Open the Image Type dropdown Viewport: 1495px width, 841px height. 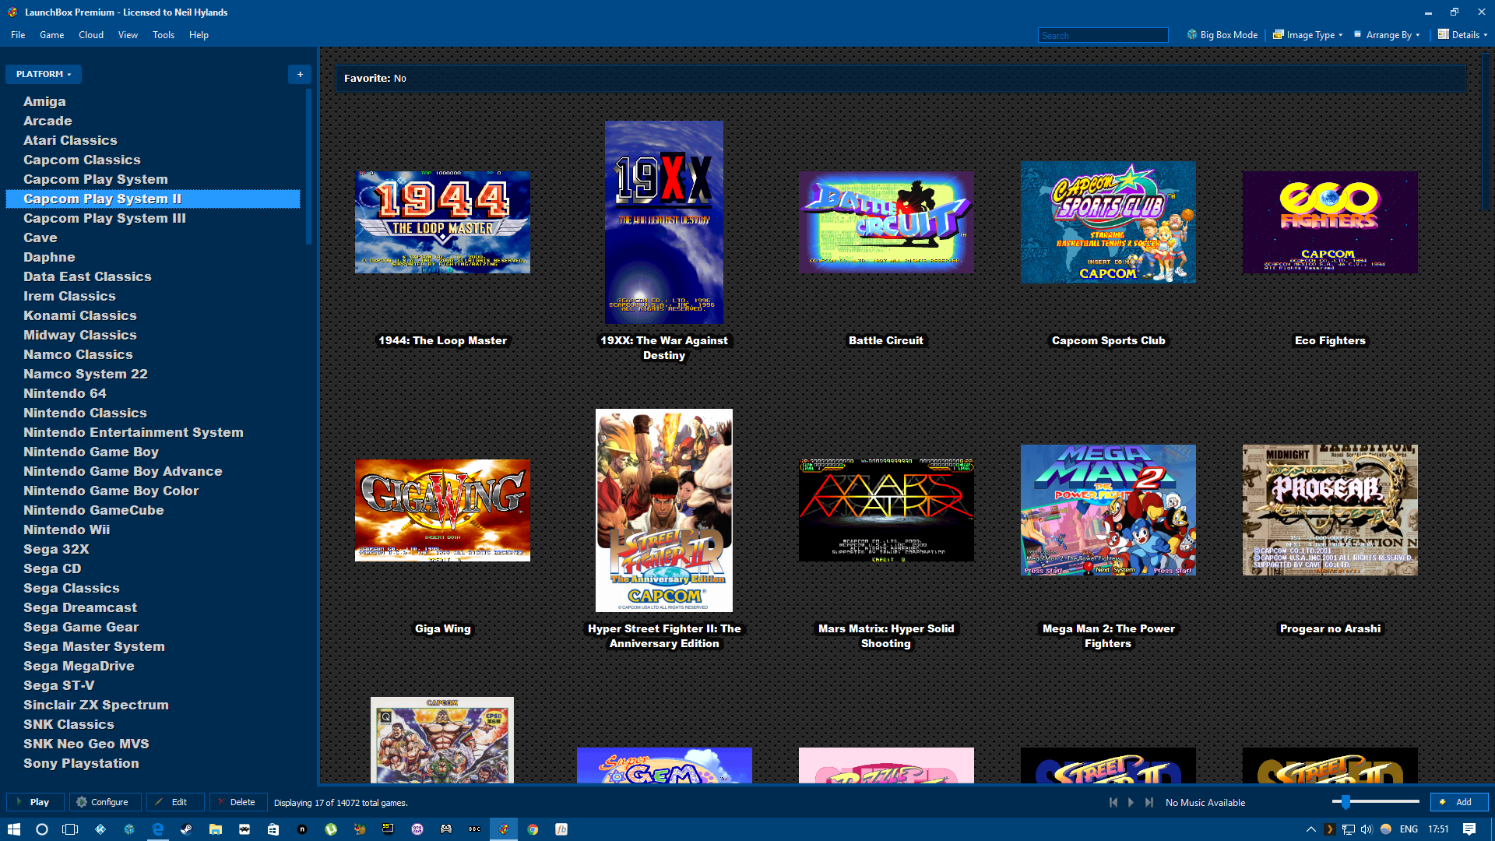[1307, 35]
